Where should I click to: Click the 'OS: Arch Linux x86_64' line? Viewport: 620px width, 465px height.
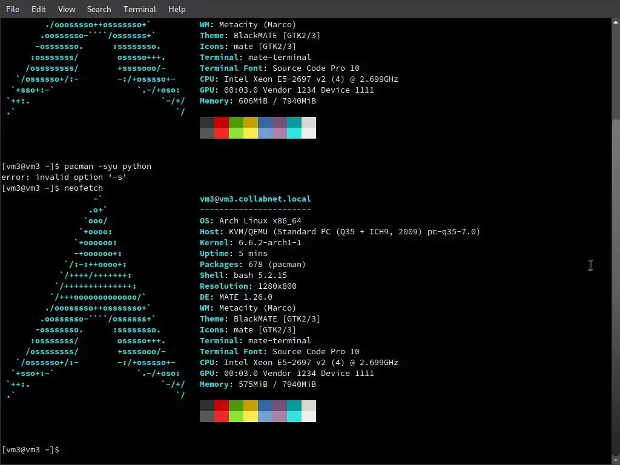pyautogui.click(x=250, y=220)
